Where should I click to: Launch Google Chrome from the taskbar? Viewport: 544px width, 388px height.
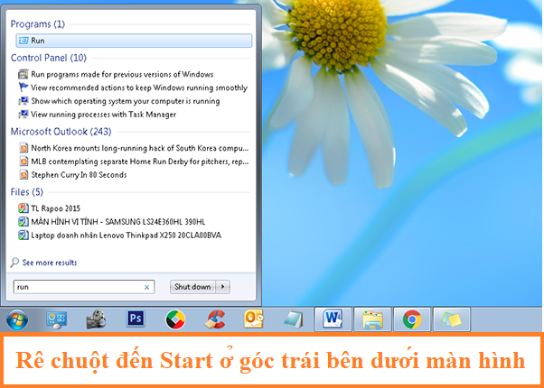411,319
